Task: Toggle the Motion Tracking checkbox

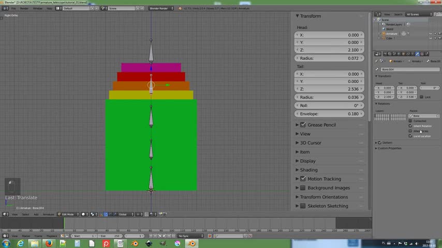Action: point(303,179)
